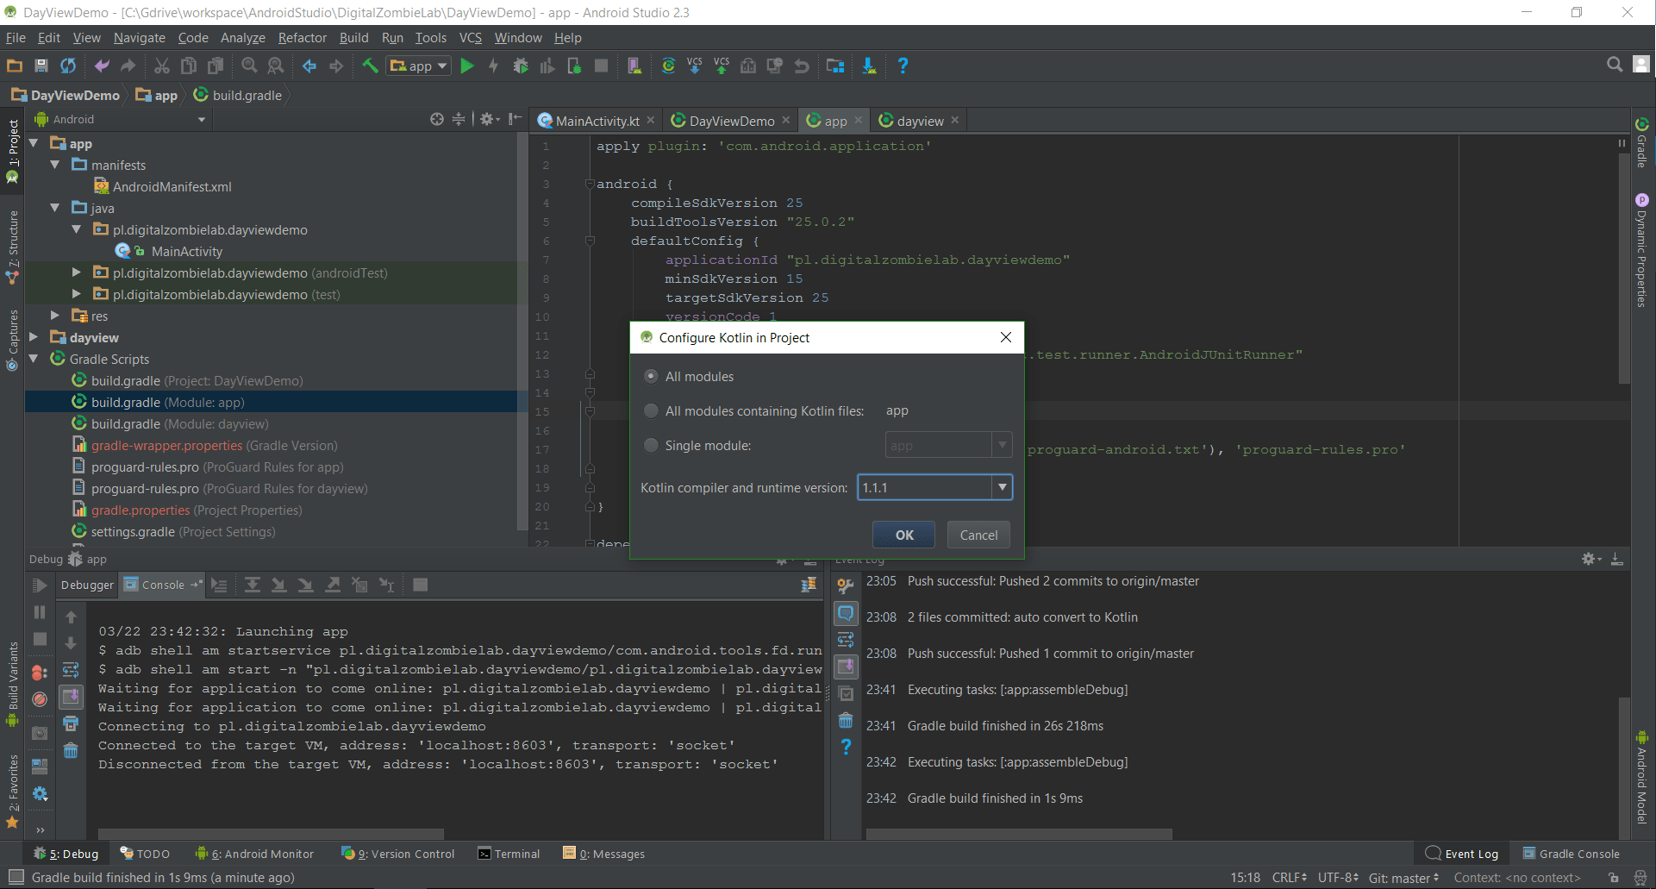Screen dimensions: 1656x889
Task: Click the VCS Update Project icon
Action: [695, 66]
